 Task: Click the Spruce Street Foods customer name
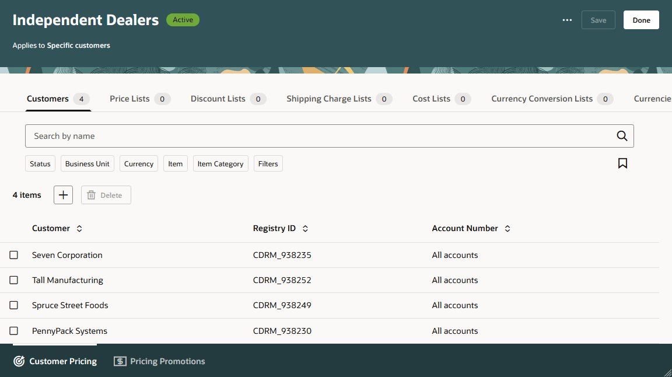click(x=70, y=305)
